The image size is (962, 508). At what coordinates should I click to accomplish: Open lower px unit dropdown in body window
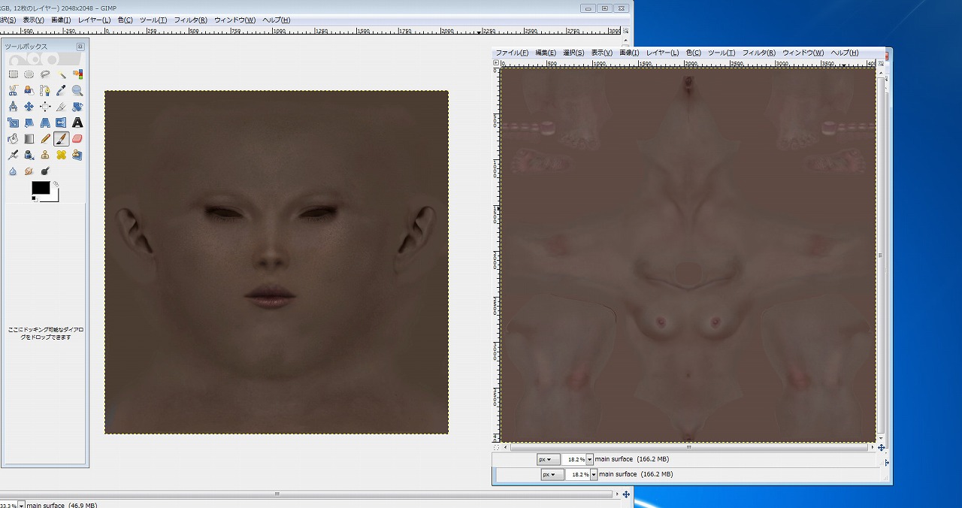pos(552,475)
